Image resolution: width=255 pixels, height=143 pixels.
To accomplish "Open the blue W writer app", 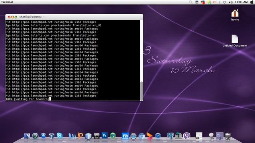I will tap(72, 136).
